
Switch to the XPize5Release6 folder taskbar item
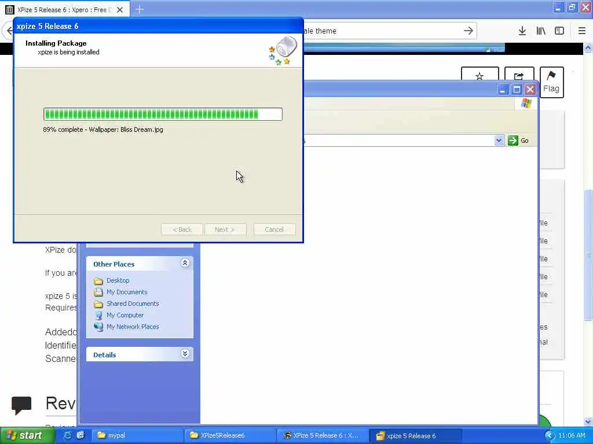pyautogui.click(x=230, y=435)
